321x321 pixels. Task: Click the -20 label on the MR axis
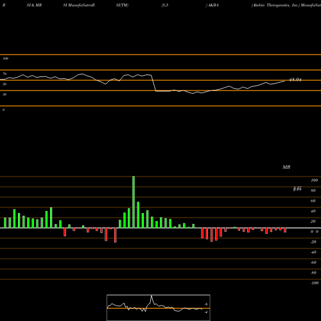313,242
